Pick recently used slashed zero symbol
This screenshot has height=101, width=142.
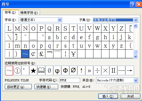pos(49,70)
